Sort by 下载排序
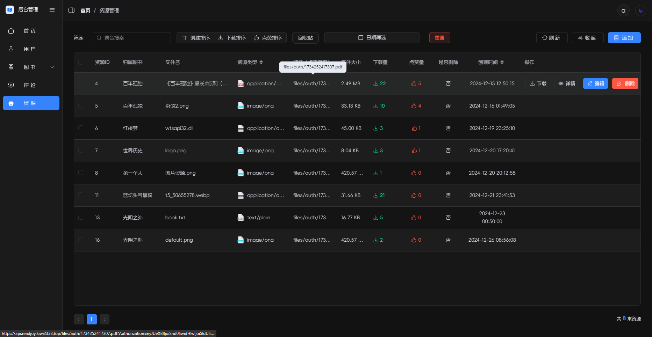 232,38
